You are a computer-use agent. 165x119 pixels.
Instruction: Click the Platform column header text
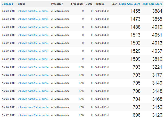point(100,4)
